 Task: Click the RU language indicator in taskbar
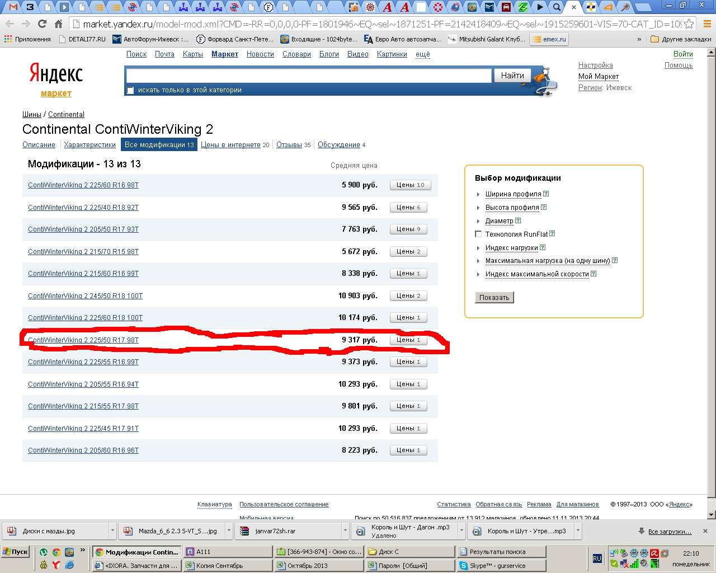(597, 558)
